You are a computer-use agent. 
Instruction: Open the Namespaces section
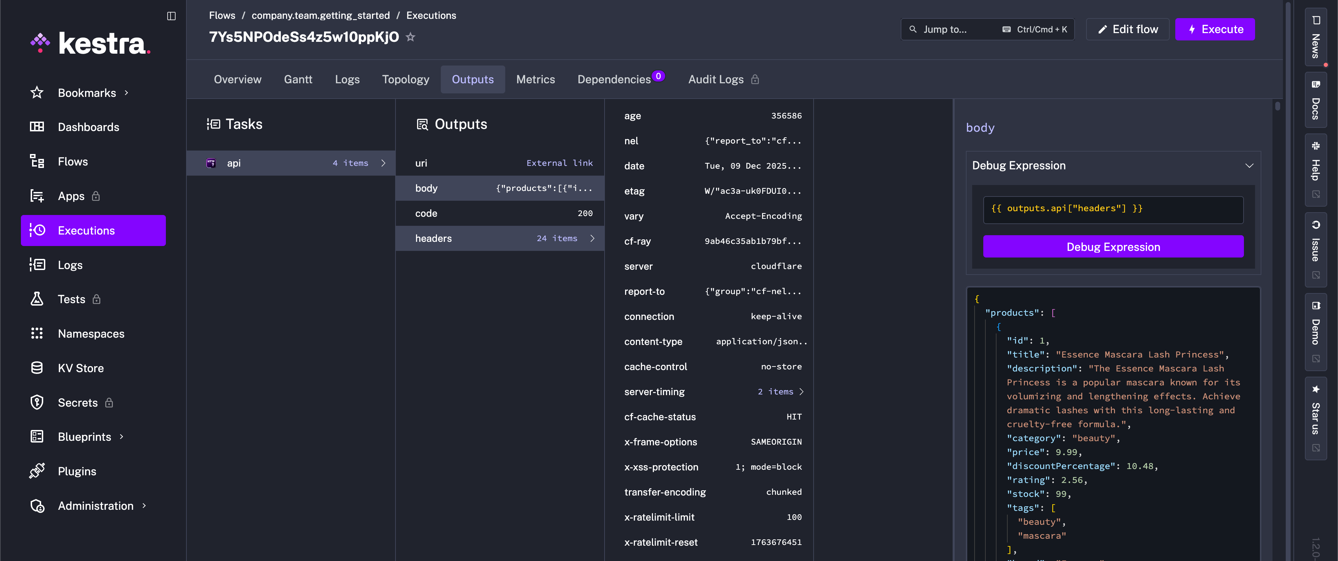pos(91,333)
